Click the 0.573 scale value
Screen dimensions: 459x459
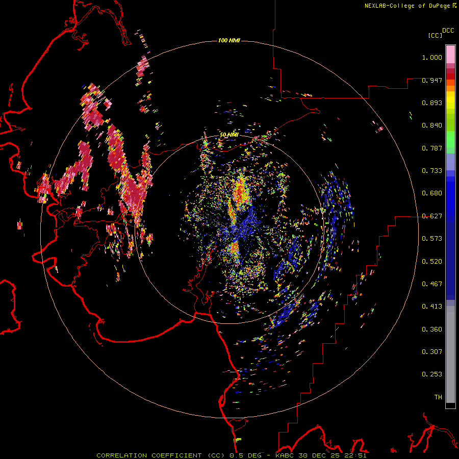[x=432, y=239]
